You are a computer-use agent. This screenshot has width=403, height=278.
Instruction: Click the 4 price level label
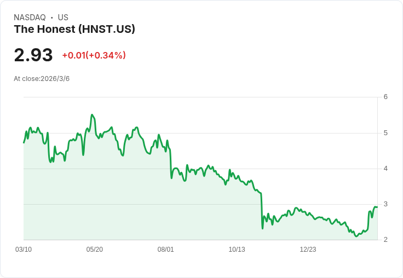pyautogui.click(x=385, y=169)
